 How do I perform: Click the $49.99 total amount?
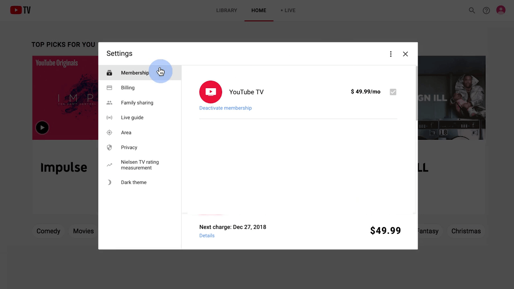pyautogui.click(x=385, y=230)
